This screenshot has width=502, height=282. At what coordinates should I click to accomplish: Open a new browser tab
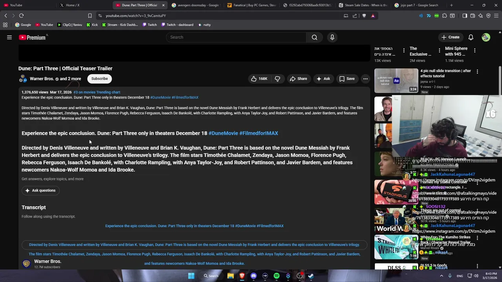click(451, 5)
